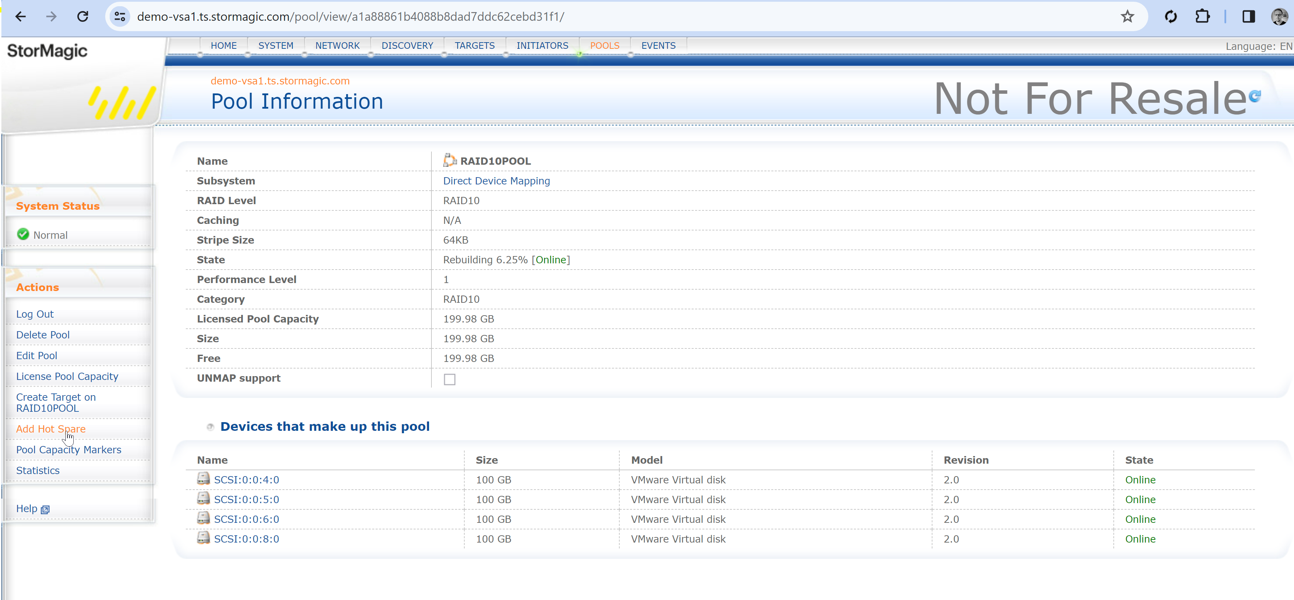Image resolution: width=1294 pixels, height=600 pixels.
Task: Click Delete Pool in Actions
Action: 43,335
